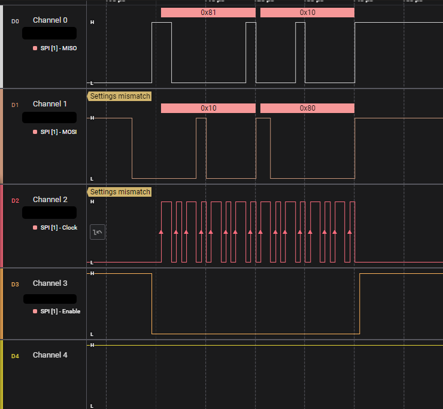Click the trigger edge icon on Channel 2

pos(98,232)
